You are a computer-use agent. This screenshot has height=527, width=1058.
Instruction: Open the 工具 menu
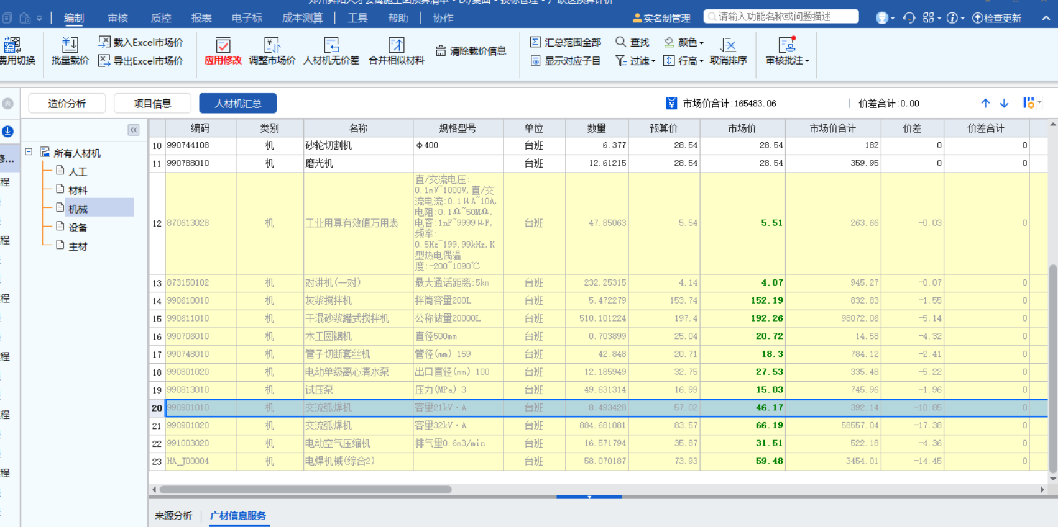[x=357, y=18]
